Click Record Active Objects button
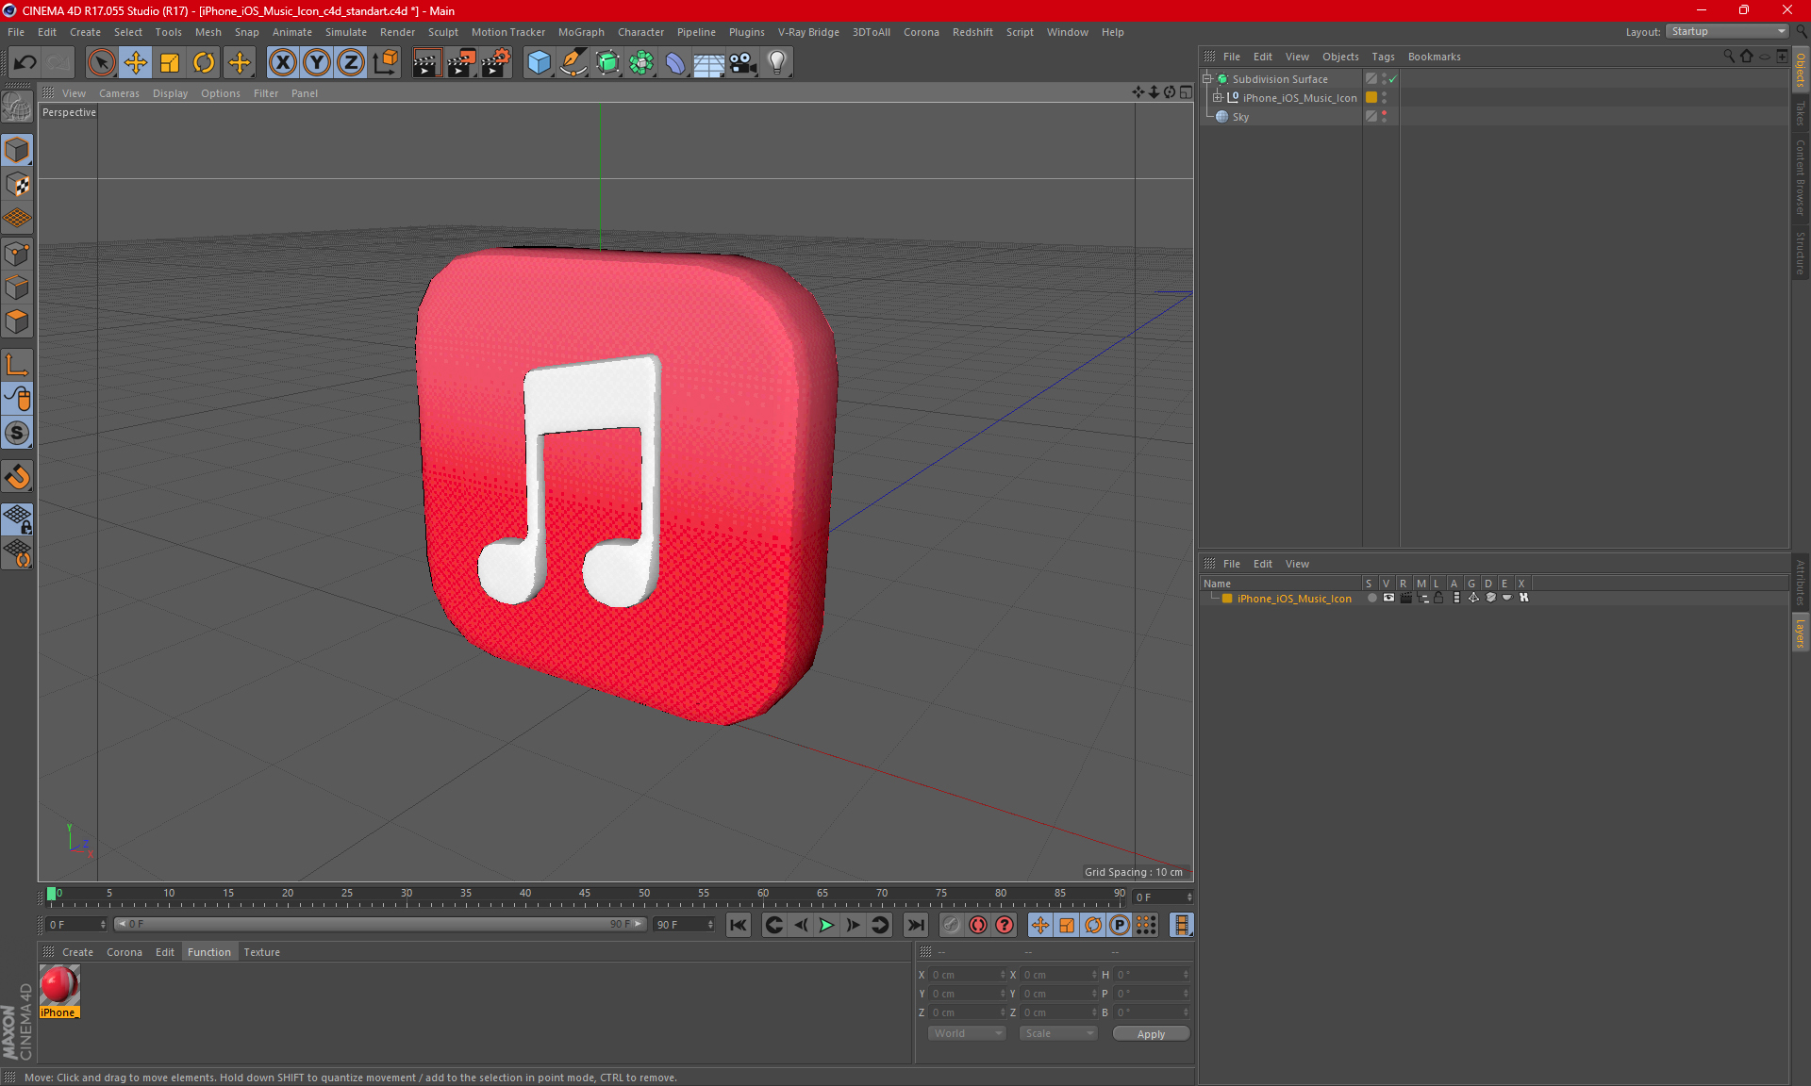 951,925
